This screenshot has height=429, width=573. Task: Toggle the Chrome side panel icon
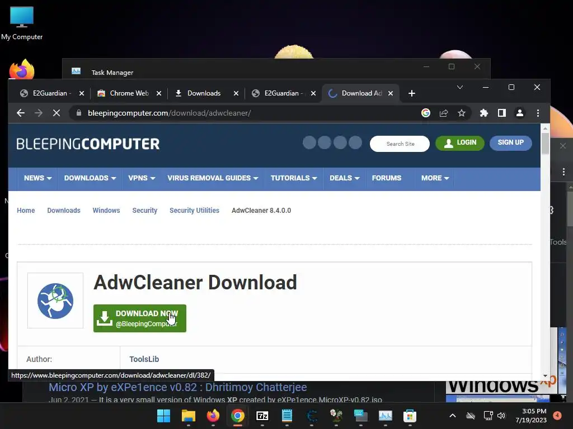(x=502, y=113)
